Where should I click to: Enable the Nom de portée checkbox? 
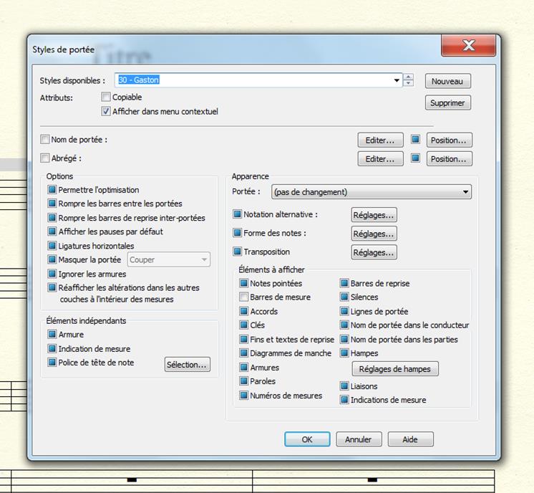click(45, 140)
